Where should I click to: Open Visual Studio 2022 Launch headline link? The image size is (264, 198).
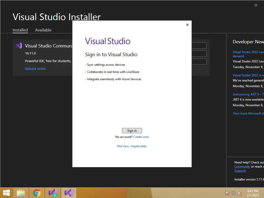coord(248,54)
